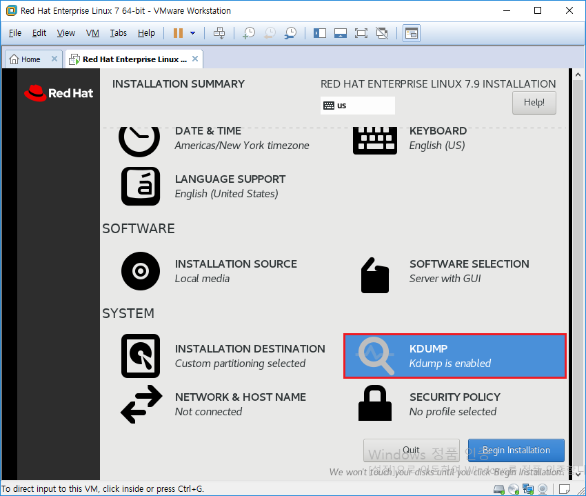The width and height of the screenshot is (586, 496).
Task: Quit the installer
Action: (412, 450)
